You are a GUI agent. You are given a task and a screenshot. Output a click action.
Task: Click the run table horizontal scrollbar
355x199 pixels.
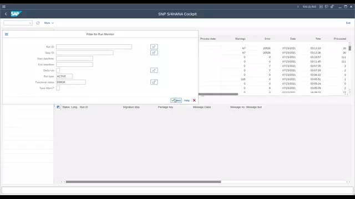218,94
